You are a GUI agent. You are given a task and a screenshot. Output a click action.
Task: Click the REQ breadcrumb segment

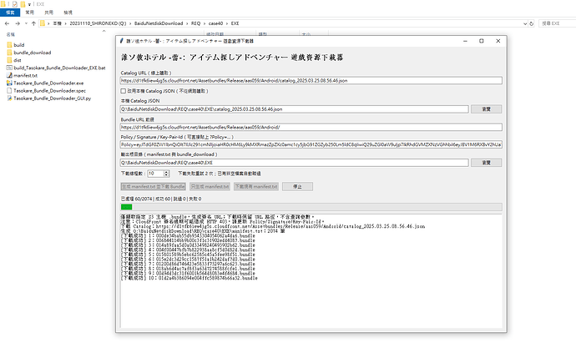tap(196, 23)
